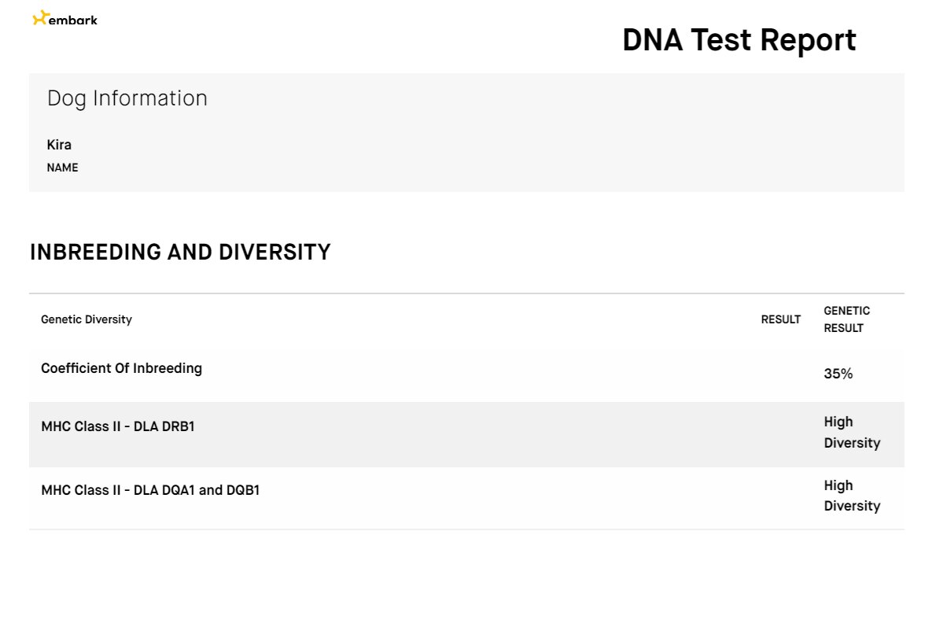Select the DLA DQA1 and DQB1 row

(x=466, y=498)
